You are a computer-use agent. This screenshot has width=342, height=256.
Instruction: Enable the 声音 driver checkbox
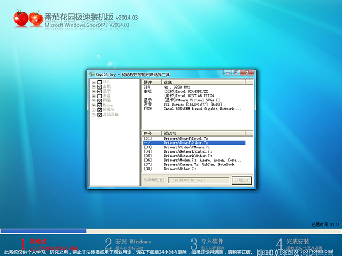pyautogui.click(x=99, y=96)
